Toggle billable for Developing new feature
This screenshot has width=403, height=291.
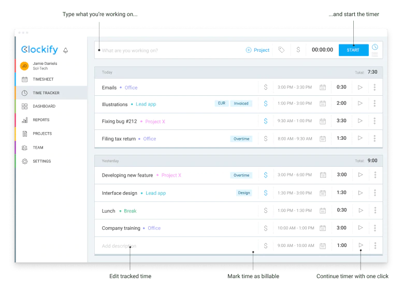click(x=266, y=175)
